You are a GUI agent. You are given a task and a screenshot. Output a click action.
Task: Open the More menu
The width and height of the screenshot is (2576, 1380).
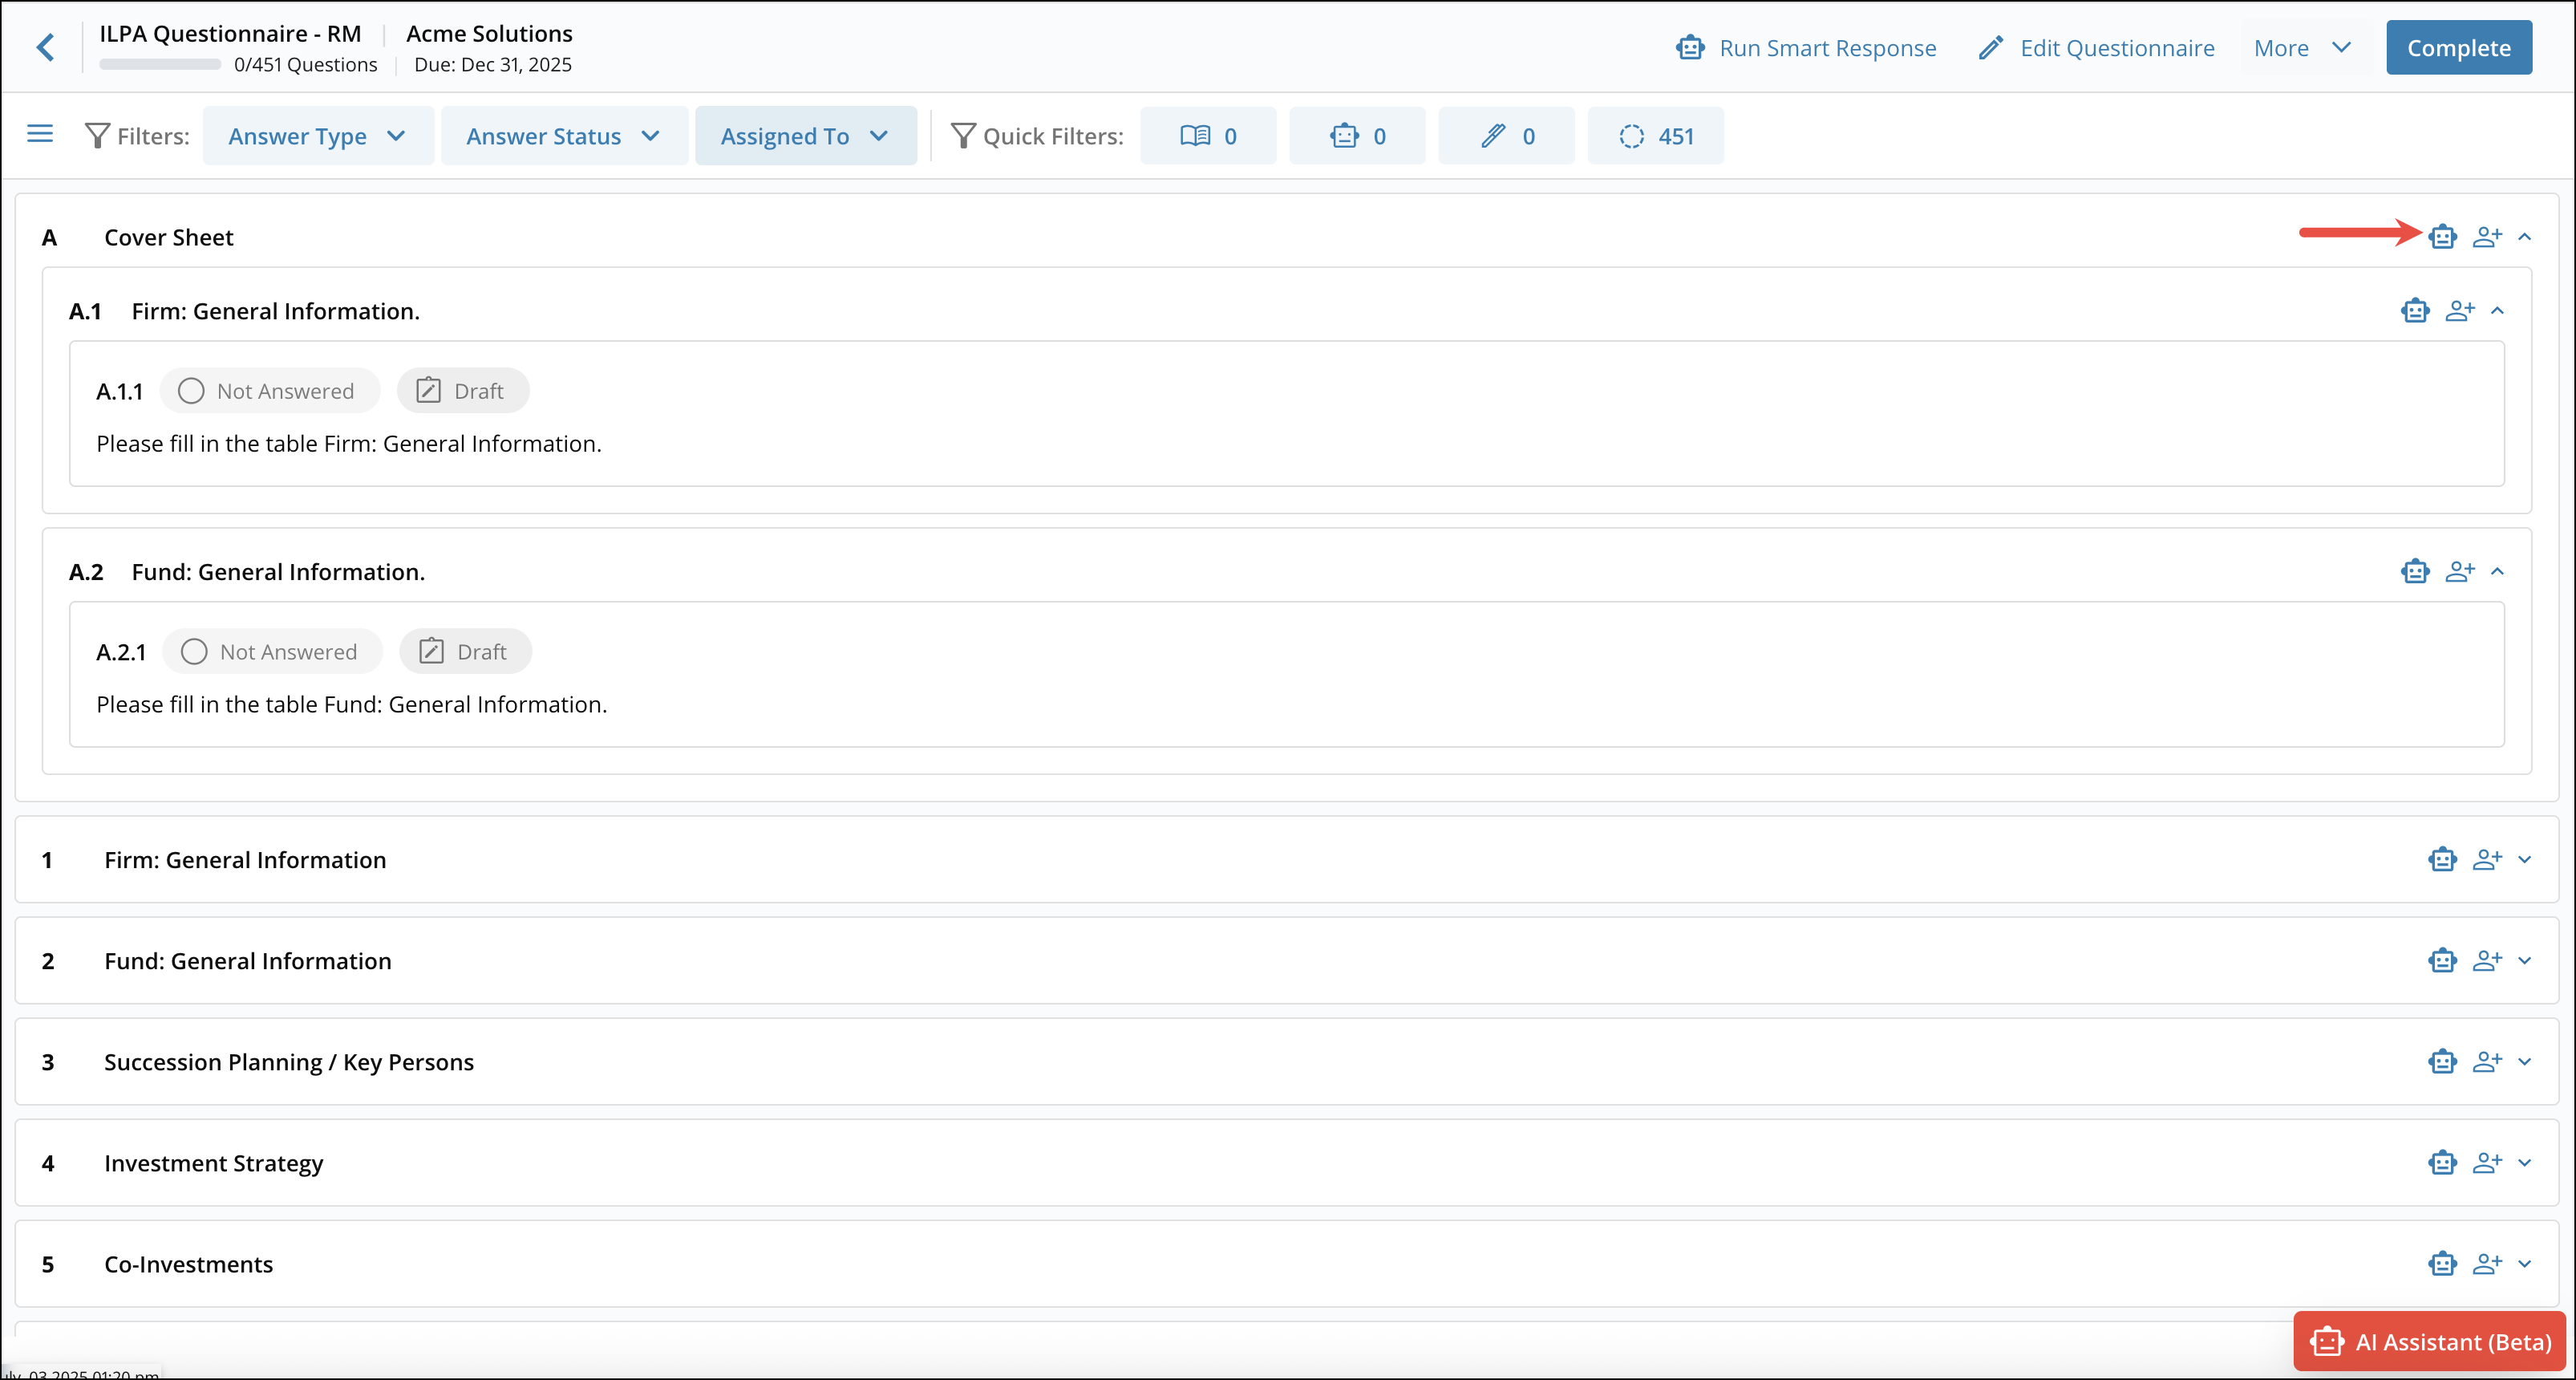2302,47
